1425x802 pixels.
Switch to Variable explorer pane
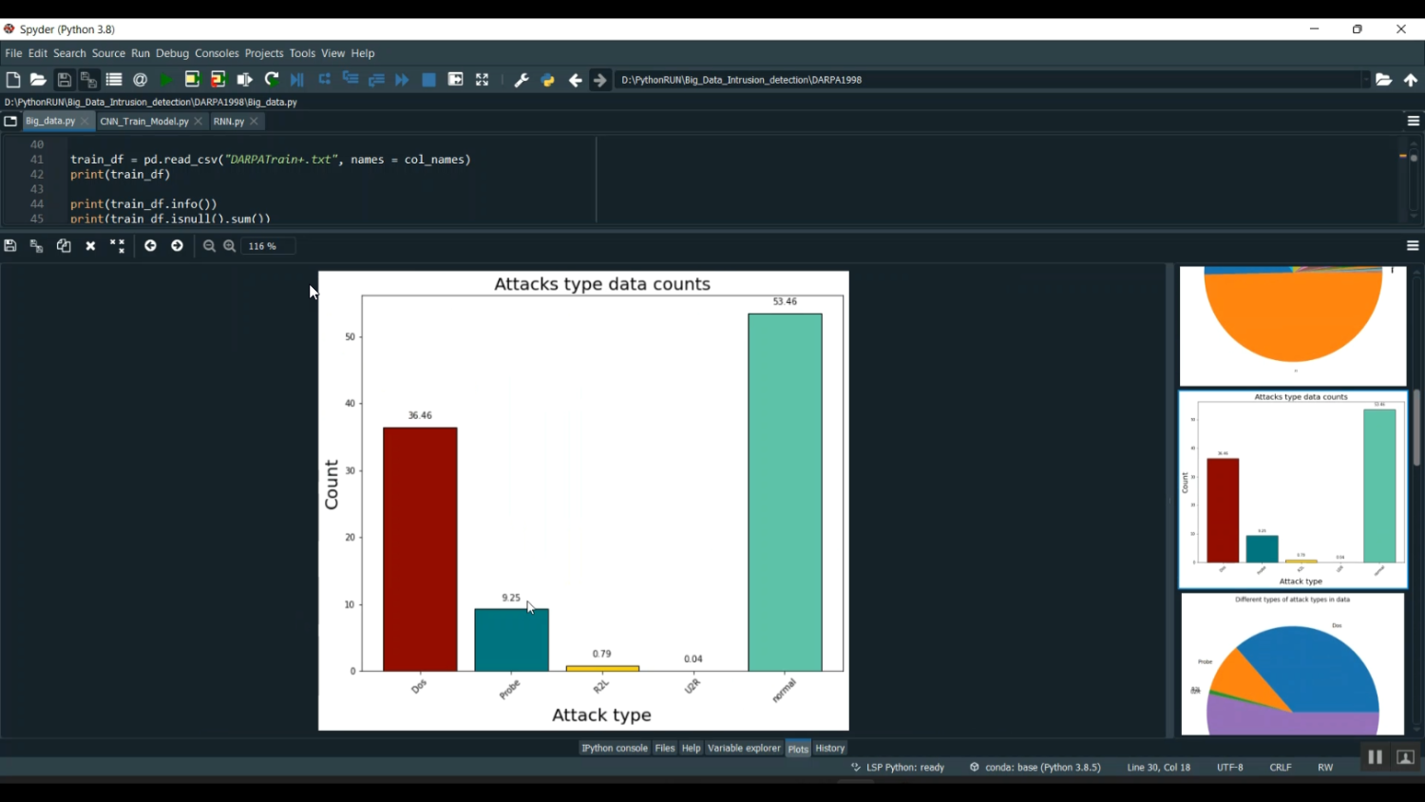pos(744,749)
